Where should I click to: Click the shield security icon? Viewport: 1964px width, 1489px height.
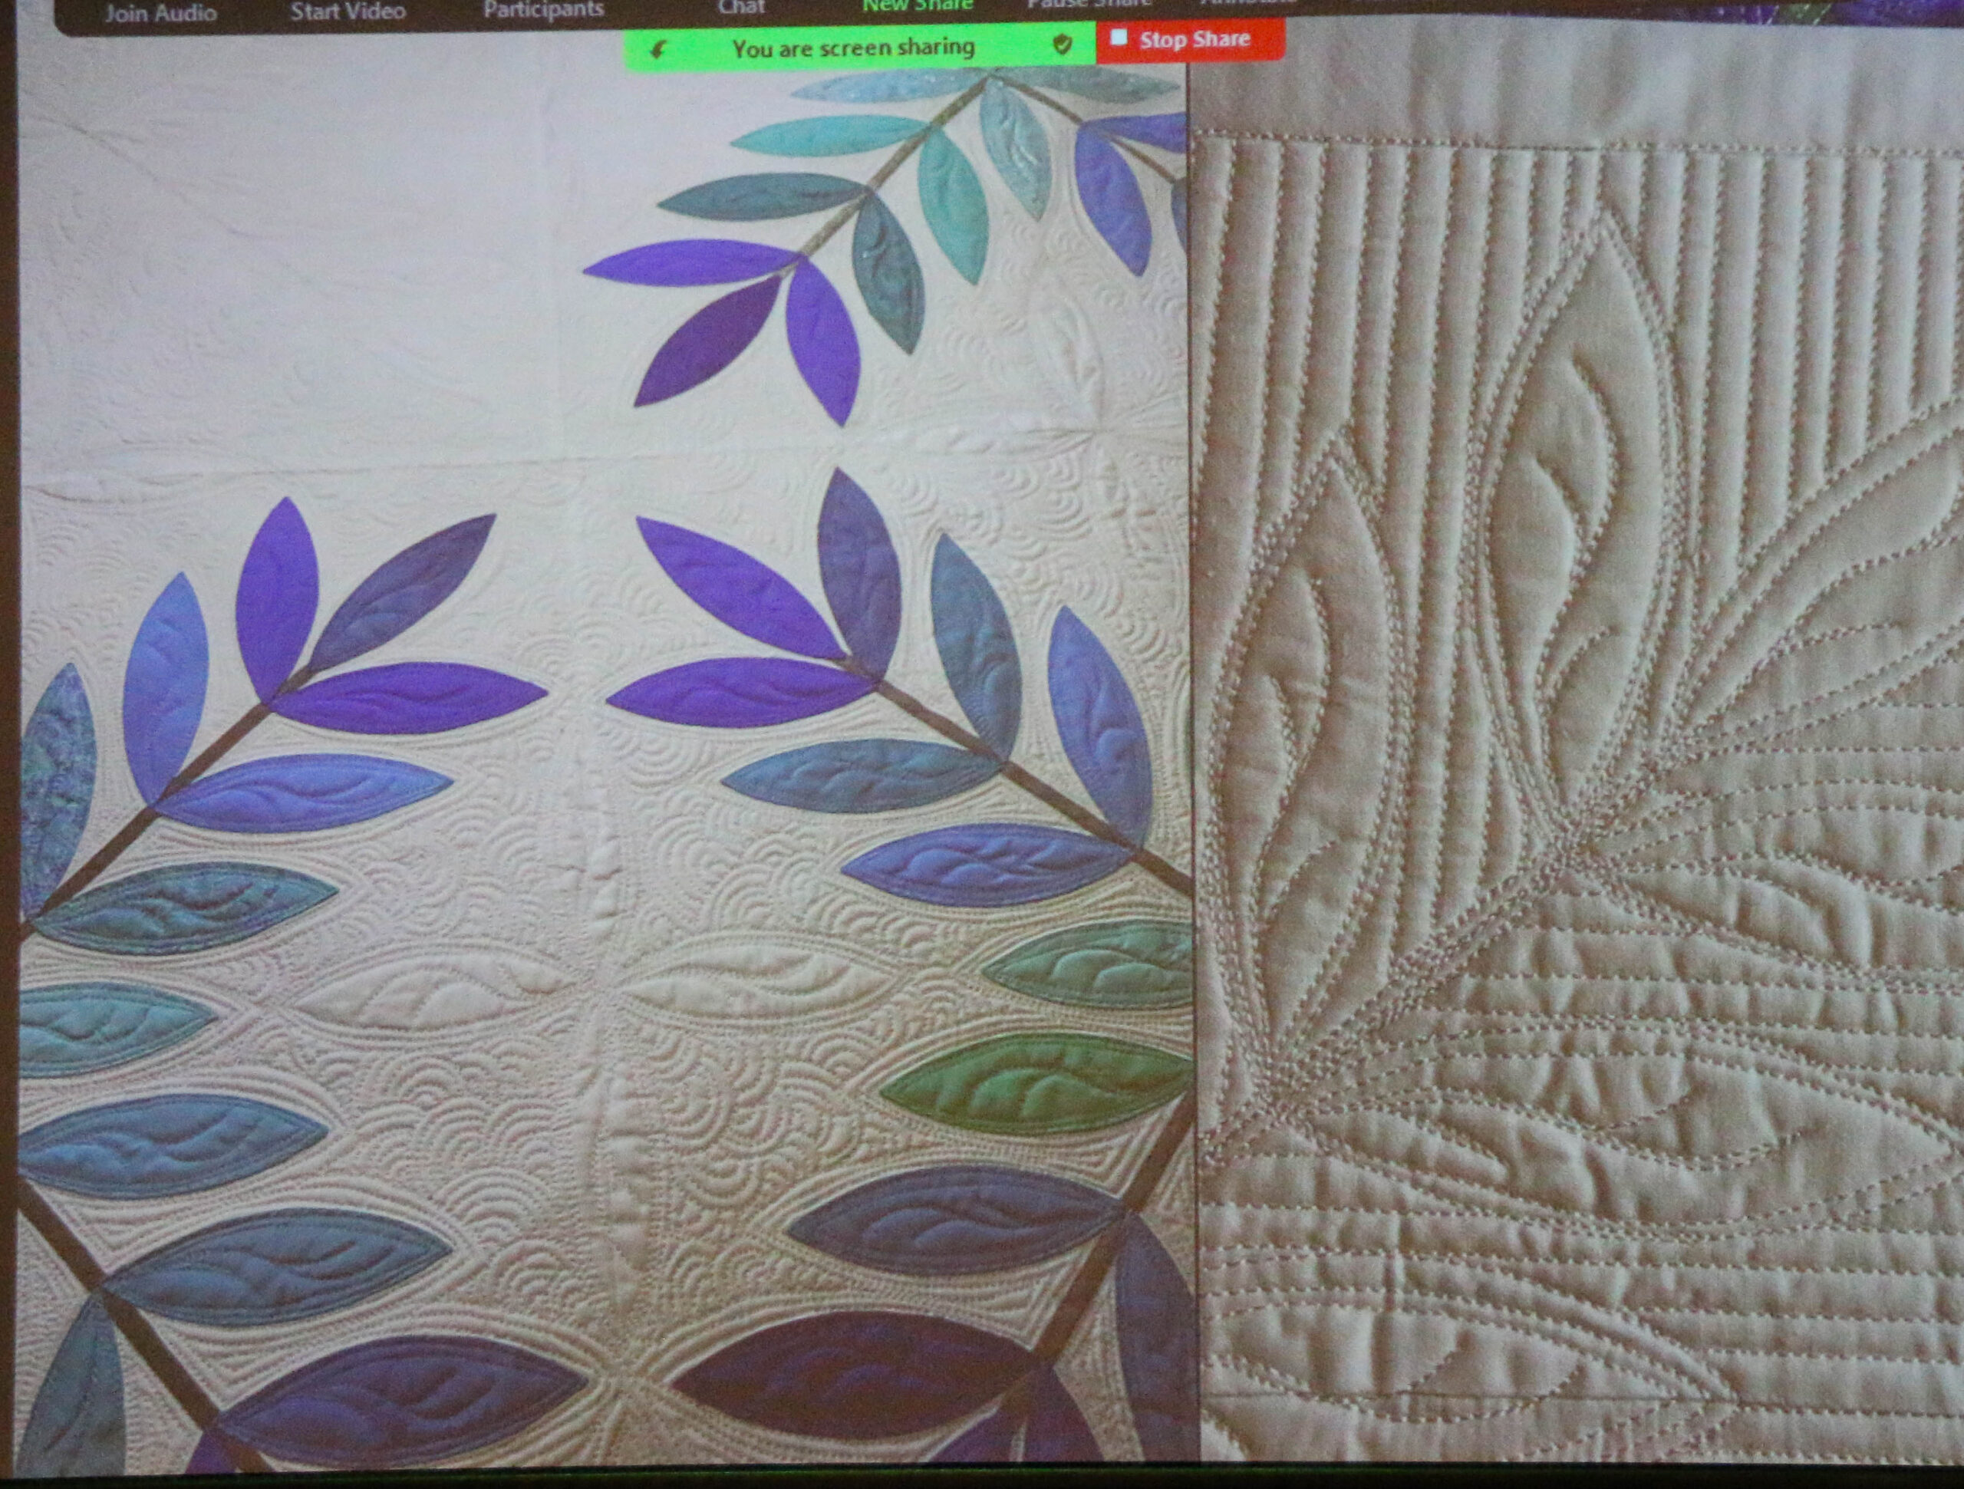(1062, 44)
